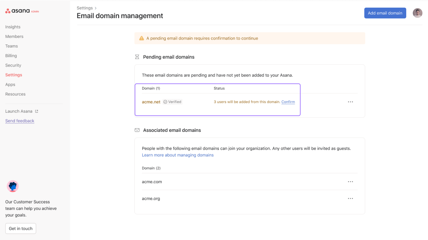The height and width of the screenshot is (240, 428).
Task: Click the Verified checkmark badge for acme.net
Action: pyautogui.click(x=173, y=102)
